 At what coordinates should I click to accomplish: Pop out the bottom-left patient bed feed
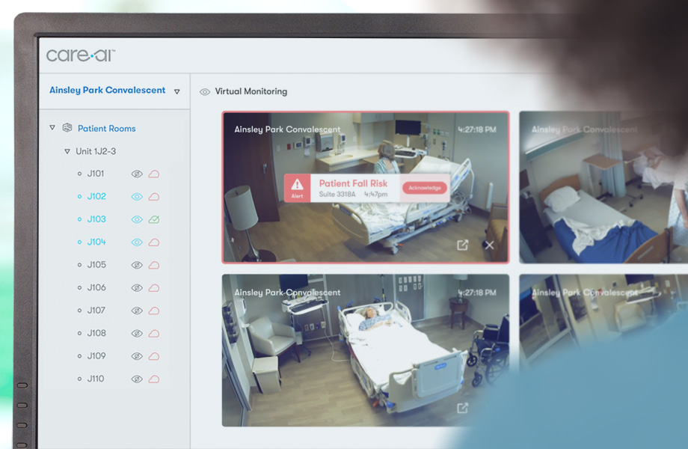coord(462,408)
